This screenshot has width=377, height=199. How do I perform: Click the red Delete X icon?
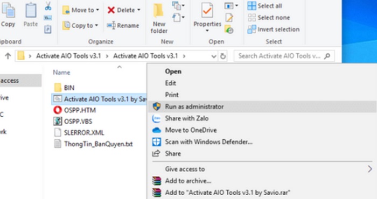click(x=111, y=10)
